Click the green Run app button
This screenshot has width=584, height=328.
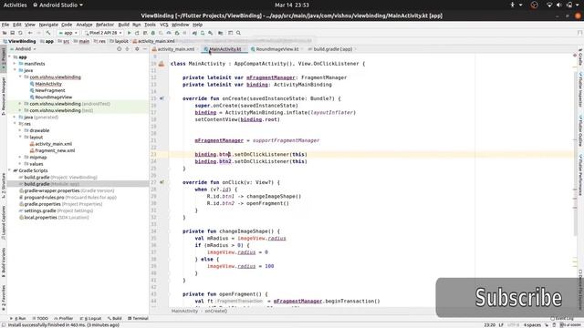[x=130, y=33]
